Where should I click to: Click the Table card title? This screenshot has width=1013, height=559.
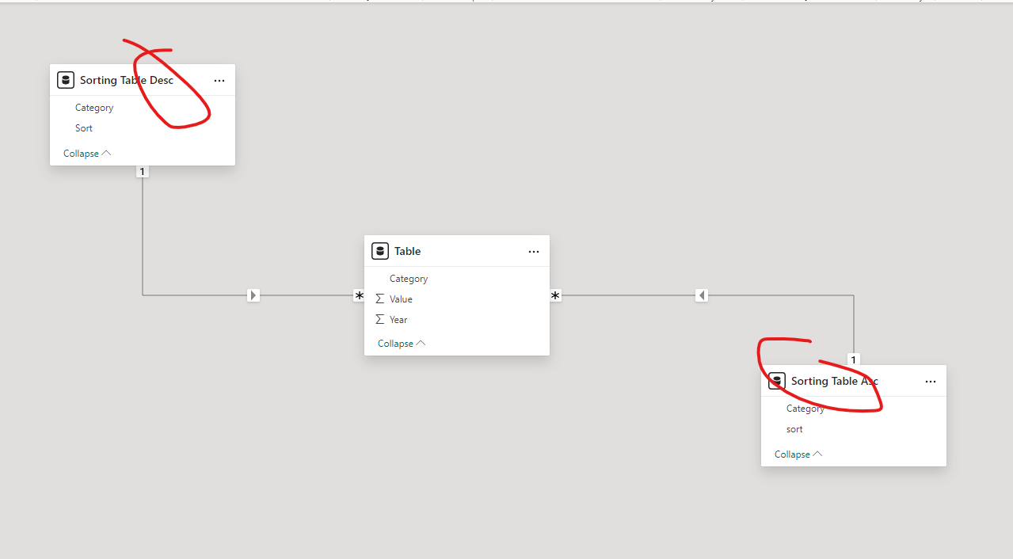point(408,251)
